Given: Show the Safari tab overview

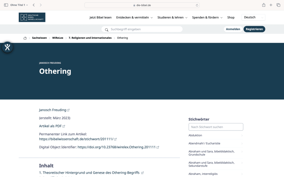Looking at the screenshot, I should pos(278,5).
